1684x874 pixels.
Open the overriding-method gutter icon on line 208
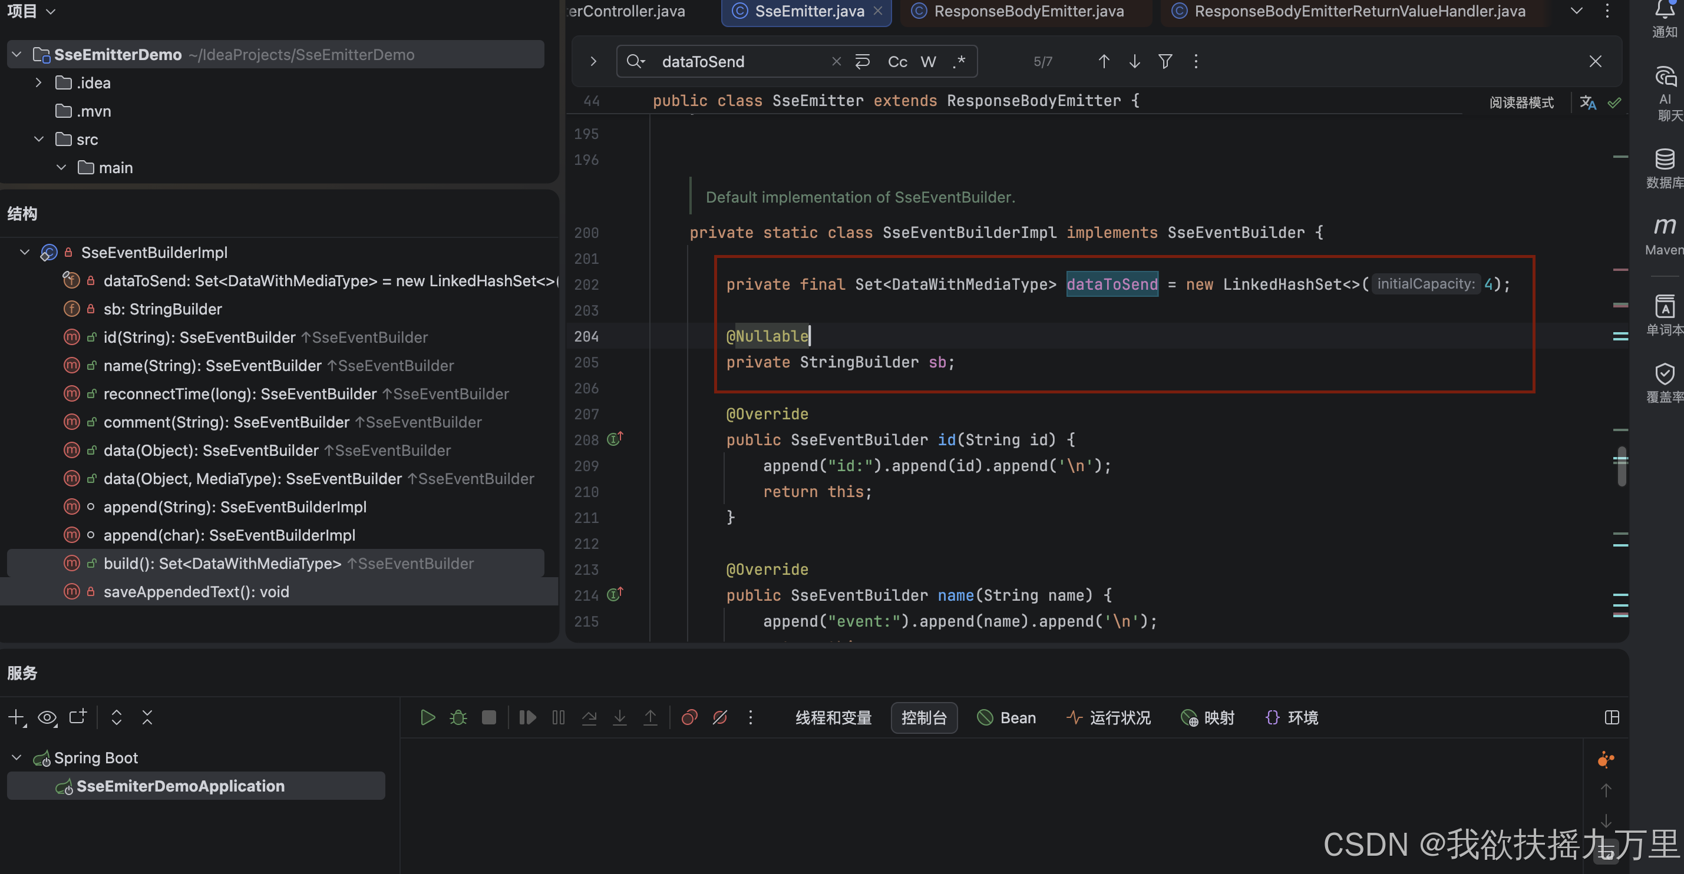click(x=615, y=439)
